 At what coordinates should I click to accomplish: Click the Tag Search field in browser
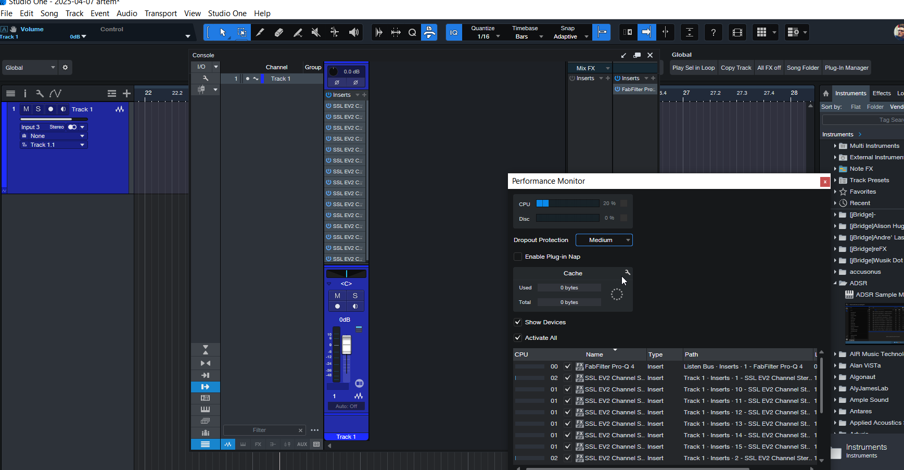point(863,120)
